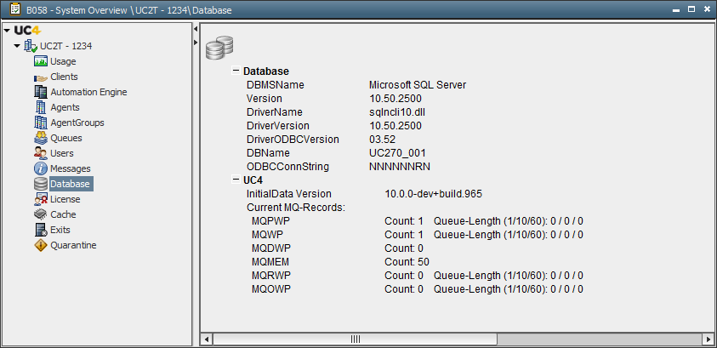Image resolution: width=717 pixels, height=348 pixels.
Task: Click the DriverODBCVersion value 03.52
Action: pos(382,139)
